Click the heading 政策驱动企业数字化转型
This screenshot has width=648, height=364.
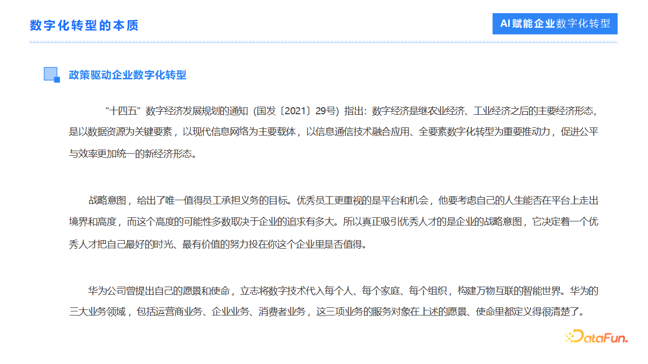point(128,75)
